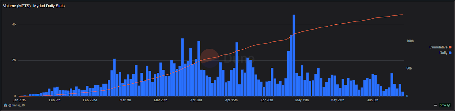
Task: Click the Jun 6th x-axis label
Action: tap(373, 100)
